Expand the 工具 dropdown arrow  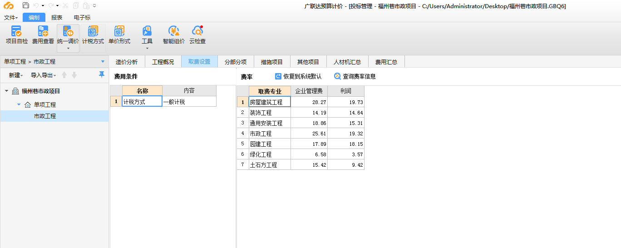point(147,48)
